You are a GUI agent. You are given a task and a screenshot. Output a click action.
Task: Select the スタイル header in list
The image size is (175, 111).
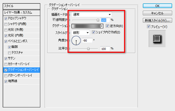point(22,6)
